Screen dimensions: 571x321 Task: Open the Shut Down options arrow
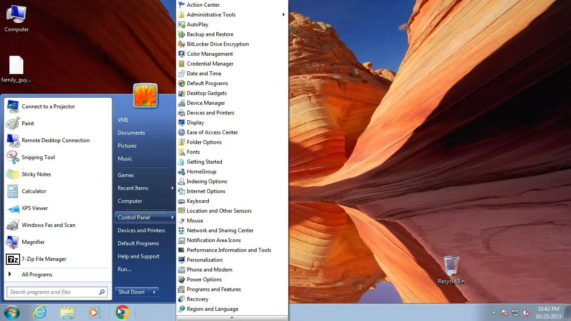pyautogui.click(x=154, y=292)
